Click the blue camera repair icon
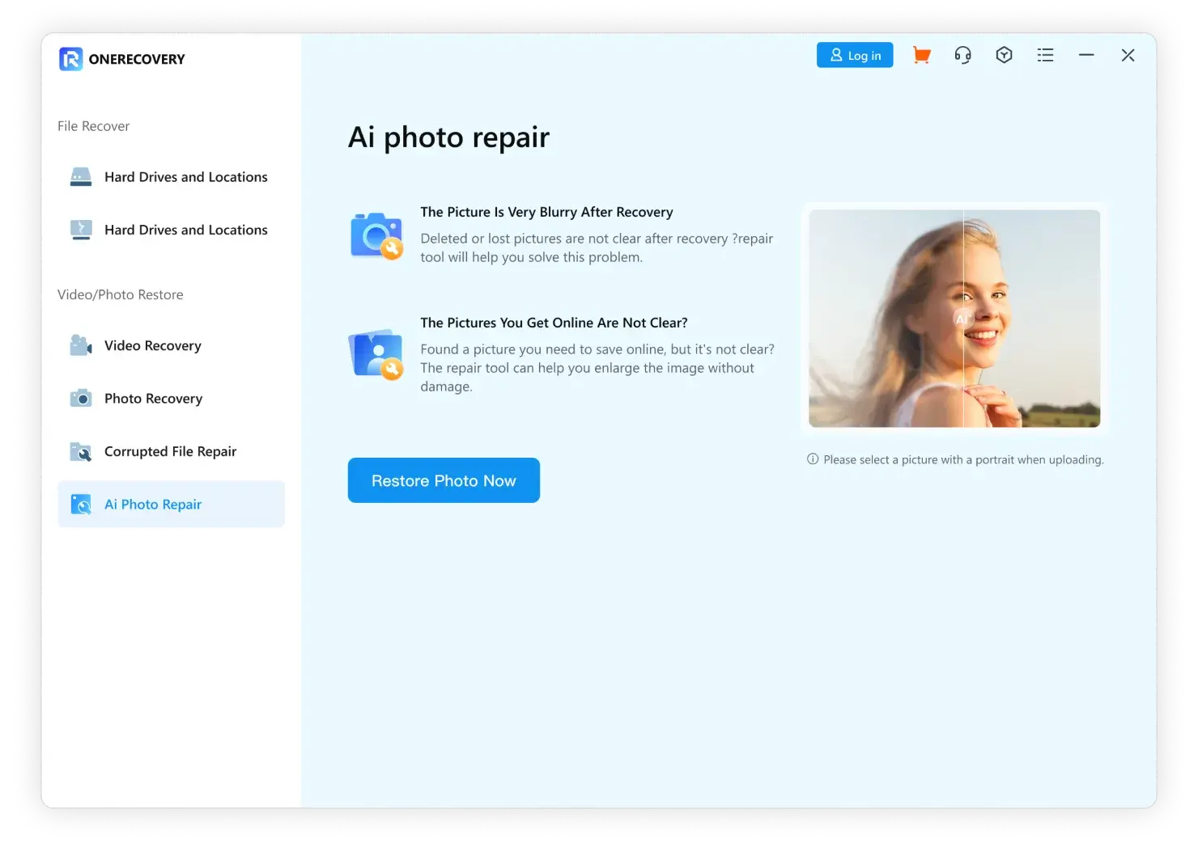Image resolution: width=1198 pixels, height=841 pixels. (376, 235)
